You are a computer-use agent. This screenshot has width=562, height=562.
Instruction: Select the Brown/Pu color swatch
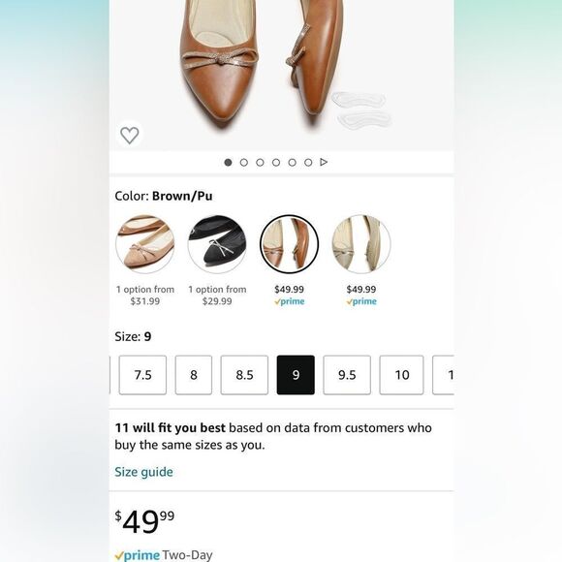click(289, 244)
